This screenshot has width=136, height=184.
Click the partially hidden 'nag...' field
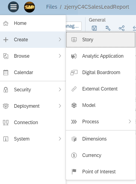click(x=74, y=26)
